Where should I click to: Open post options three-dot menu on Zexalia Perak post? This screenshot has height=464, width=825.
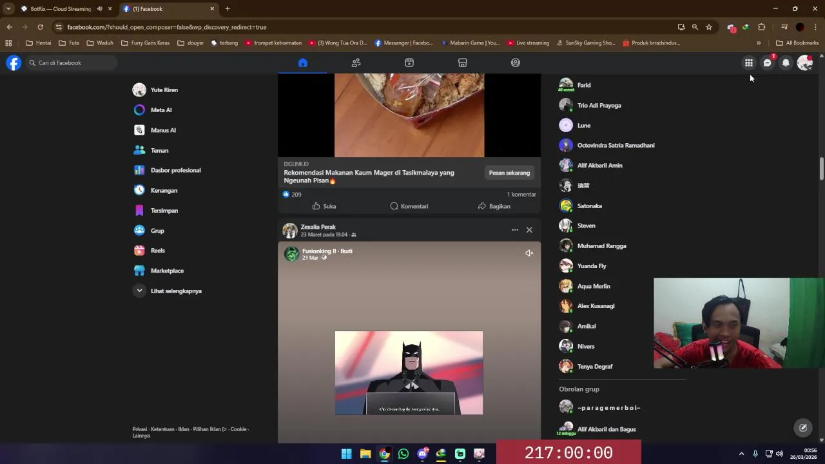(515, 230)
